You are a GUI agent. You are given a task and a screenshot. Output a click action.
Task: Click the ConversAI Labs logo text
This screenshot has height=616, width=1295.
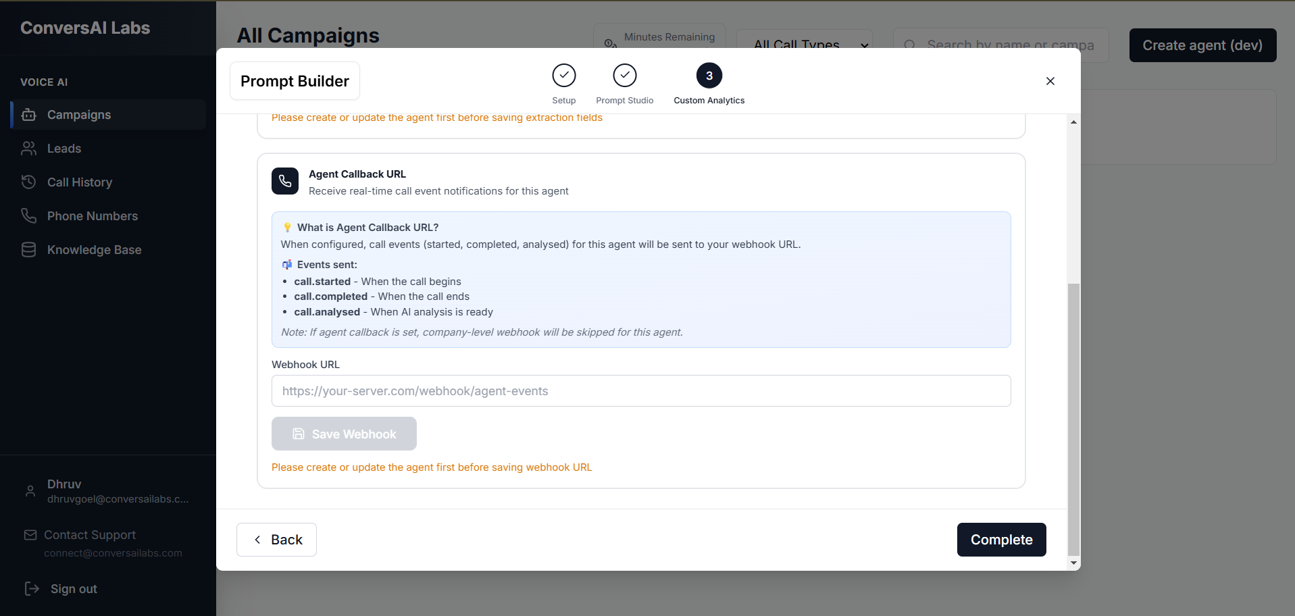[x=85, y=28]
